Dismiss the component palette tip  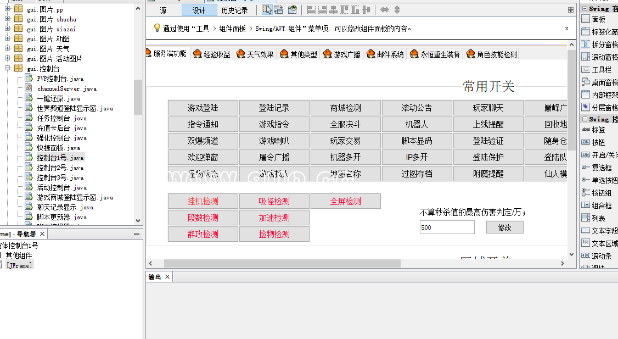(x=566, y=29)
